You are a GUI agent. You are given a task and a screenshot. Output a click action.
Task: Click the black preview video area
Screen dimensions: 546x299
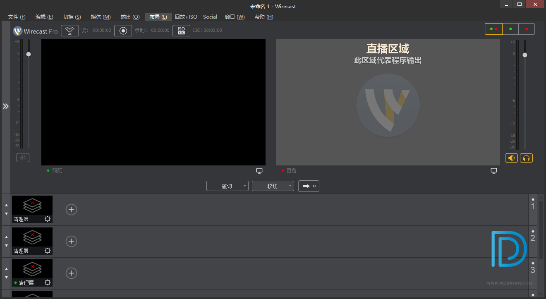153,102
